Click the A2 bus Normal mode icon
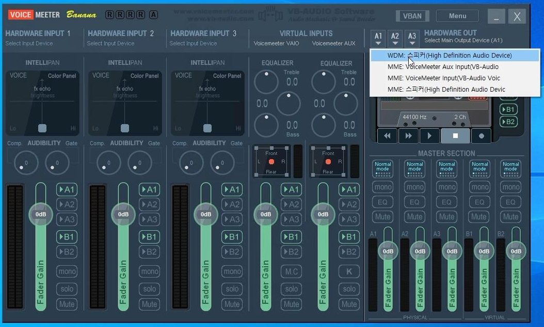The height and width of the screenshot is (327, 544). coord(414,168)
